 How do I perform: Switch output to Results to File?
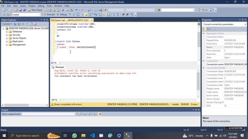click(109, 15)
